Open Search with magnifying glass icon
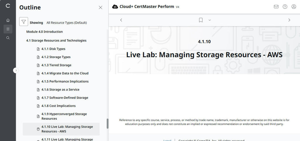The height and width of the screenshot is (141, 300). 8,38
